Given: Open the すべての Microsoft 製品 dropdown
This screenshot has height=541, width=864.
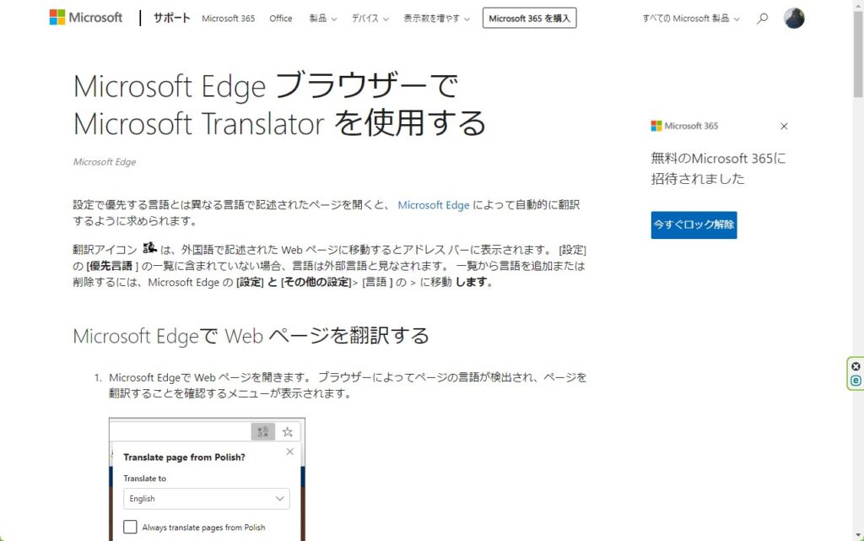Looking at the screenshot, I should [690, 18].
